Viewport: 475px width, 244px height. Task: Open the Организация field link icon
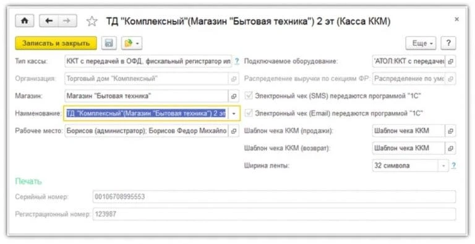[x=234, y=79]
